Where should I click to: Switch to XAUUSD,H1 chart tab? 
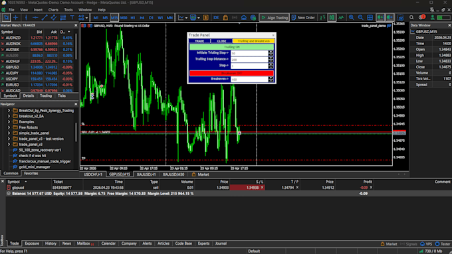146,174
